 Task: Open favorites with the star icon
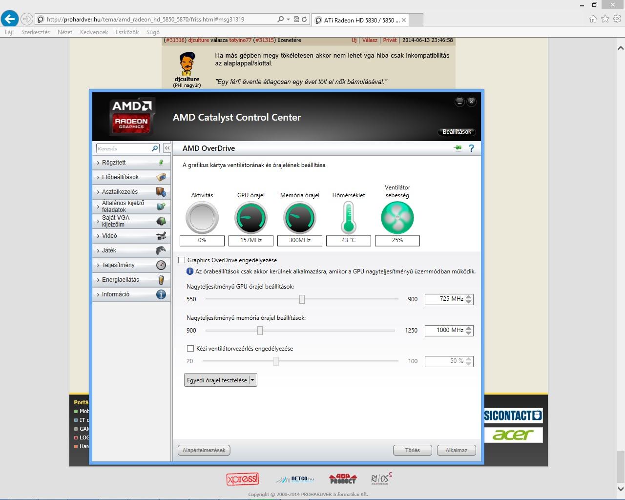click(605, 19)
